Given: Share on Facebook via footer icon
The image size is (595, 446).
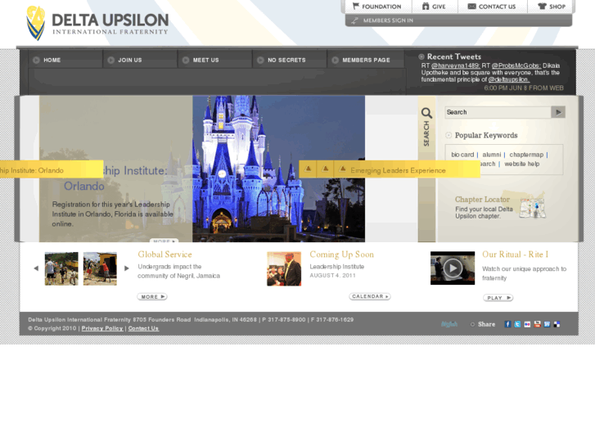Looking at the screenshot, I should point(507,324).
